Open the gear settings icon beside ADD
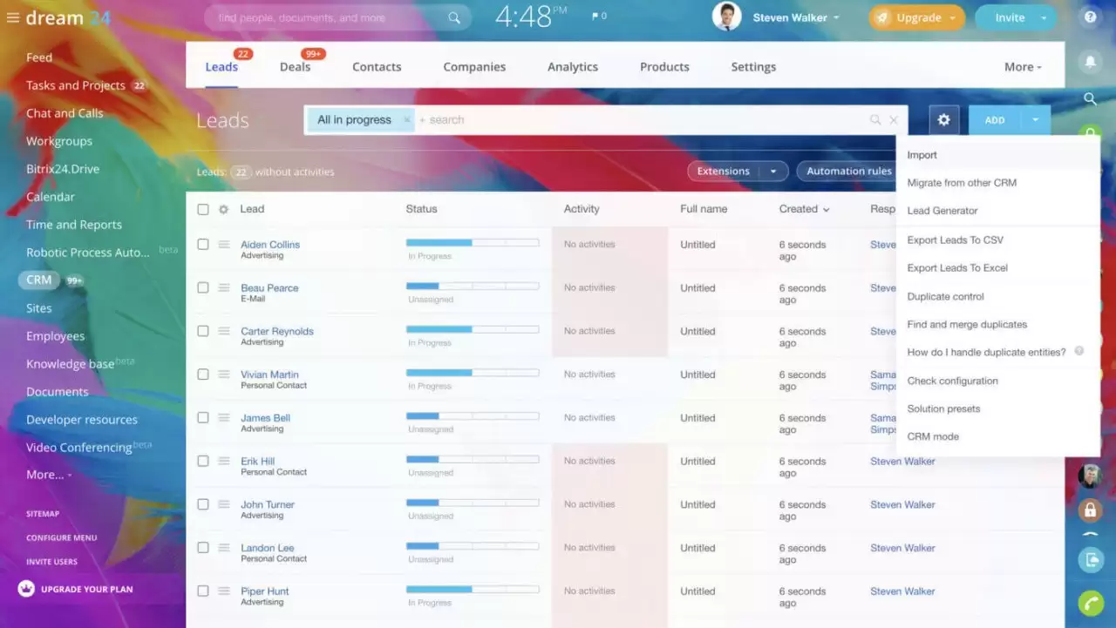Image resolution: width=1116 pixels, height=628 pixels. [942, 119]
